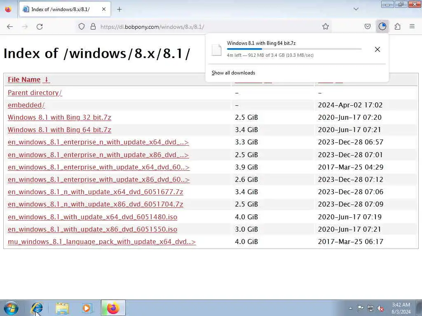Download Windows 8.1 with Bing 32 bit.7z

click(59, 117)
